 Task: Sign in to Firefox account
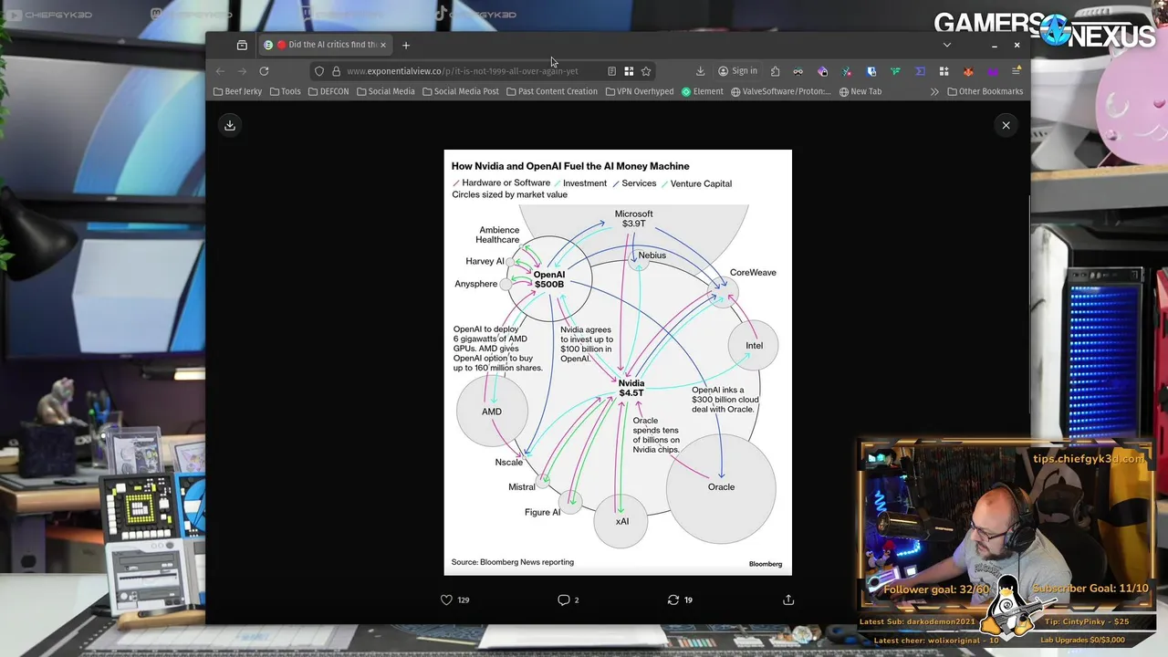click(737, 71)
